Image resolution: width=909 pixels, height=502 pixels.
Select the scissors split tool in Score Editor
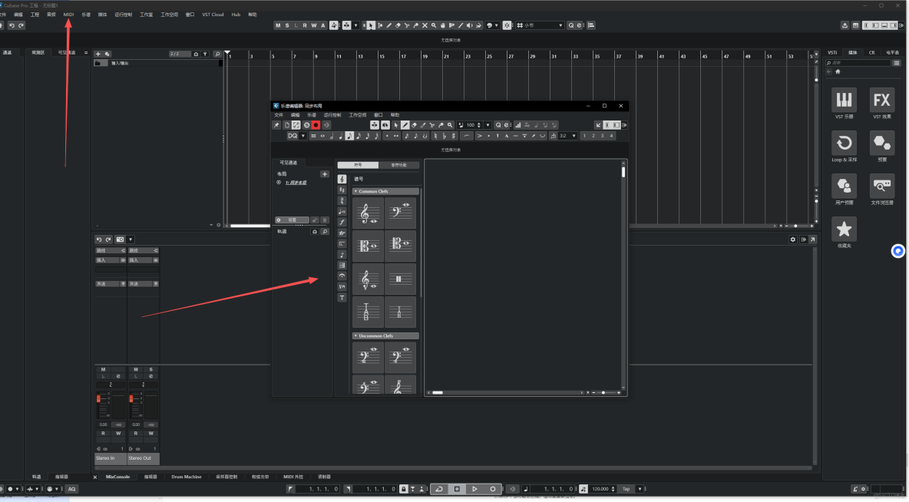pos(432,125)
